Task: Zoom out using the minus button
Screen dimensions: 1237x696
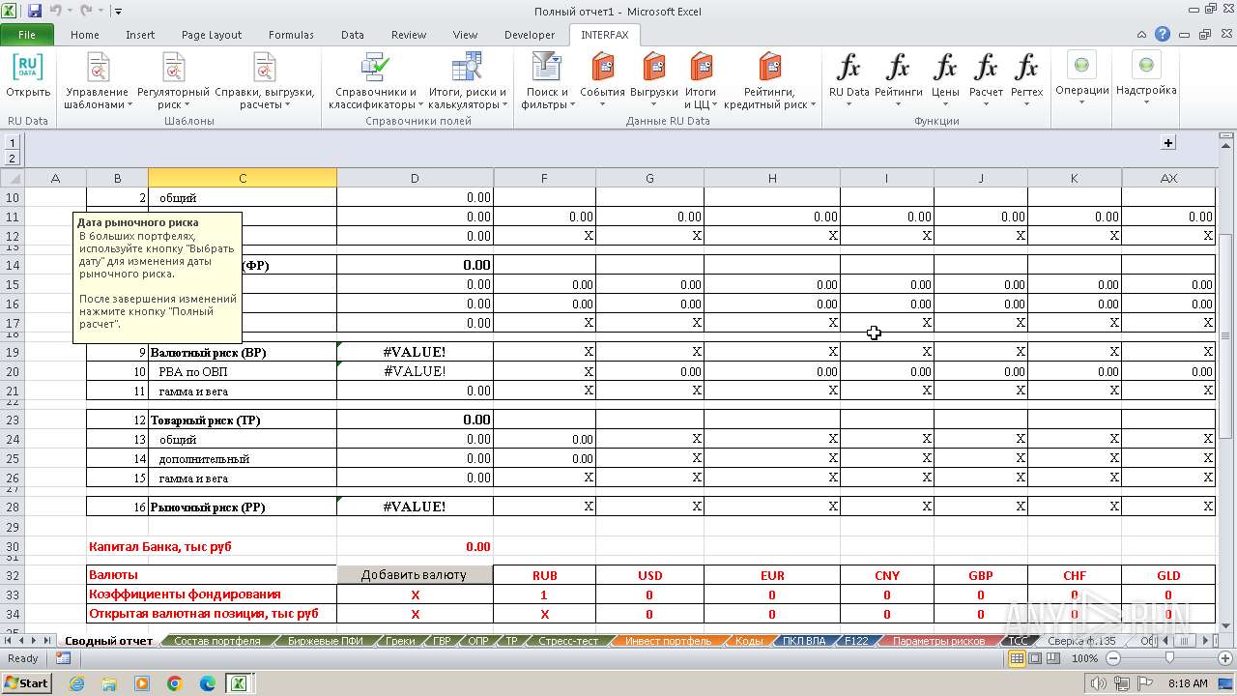Action: coord(1112,658)
